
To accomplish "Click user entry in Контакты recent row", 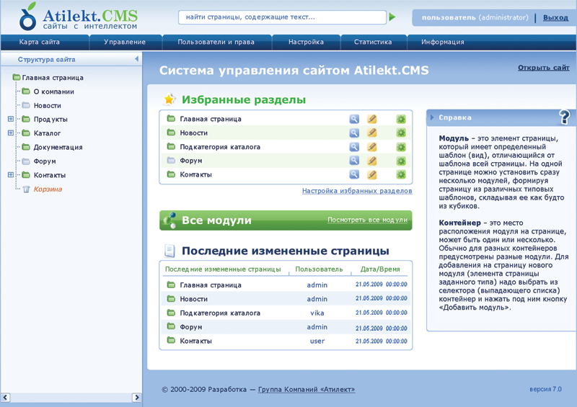I will (x=317, y=341).
